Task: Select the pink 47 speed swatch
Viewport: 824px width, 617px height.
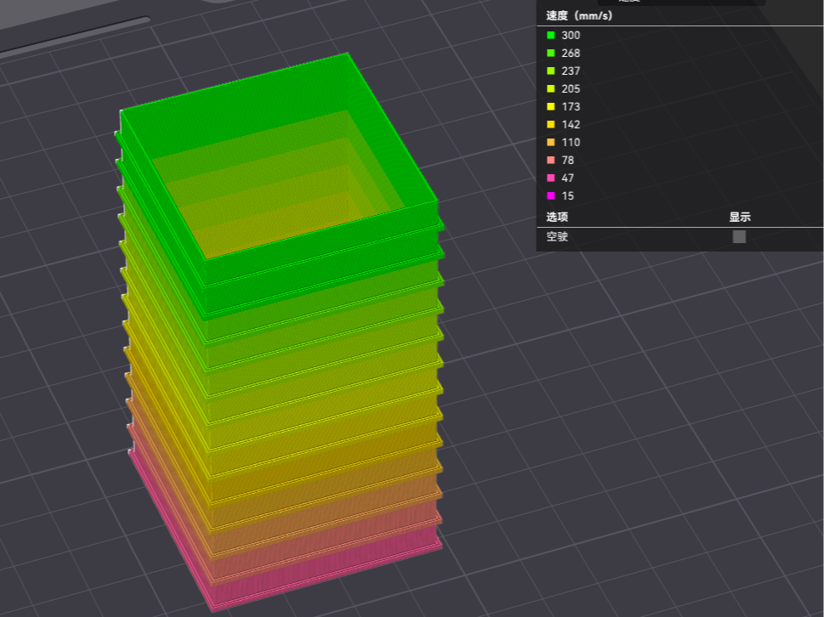Action: pos(551,178)
